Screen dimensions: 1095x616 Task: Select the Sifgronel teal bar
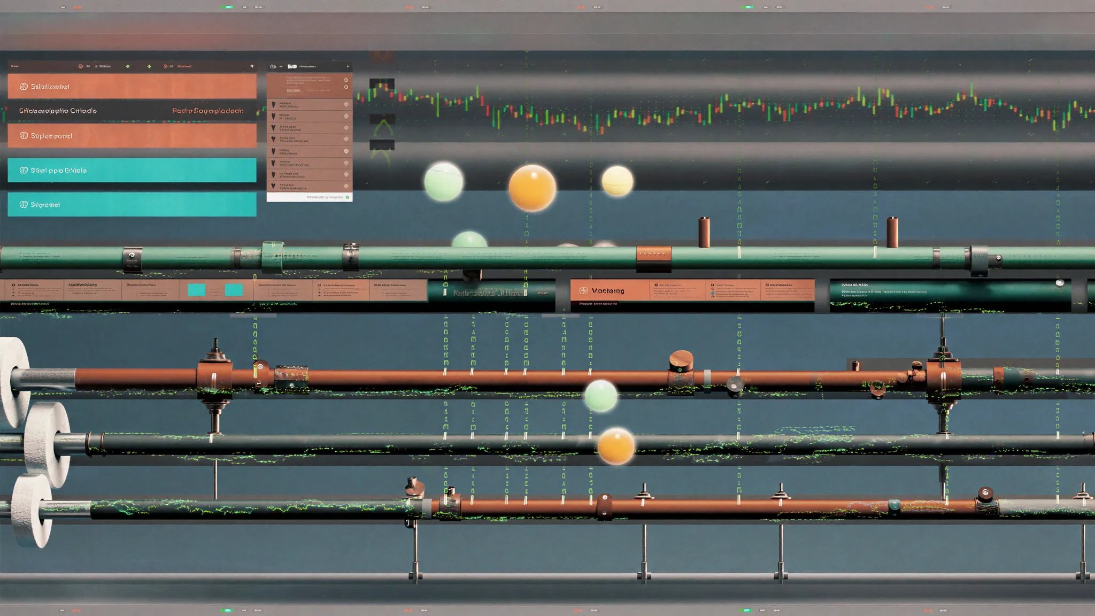(132, 204)
